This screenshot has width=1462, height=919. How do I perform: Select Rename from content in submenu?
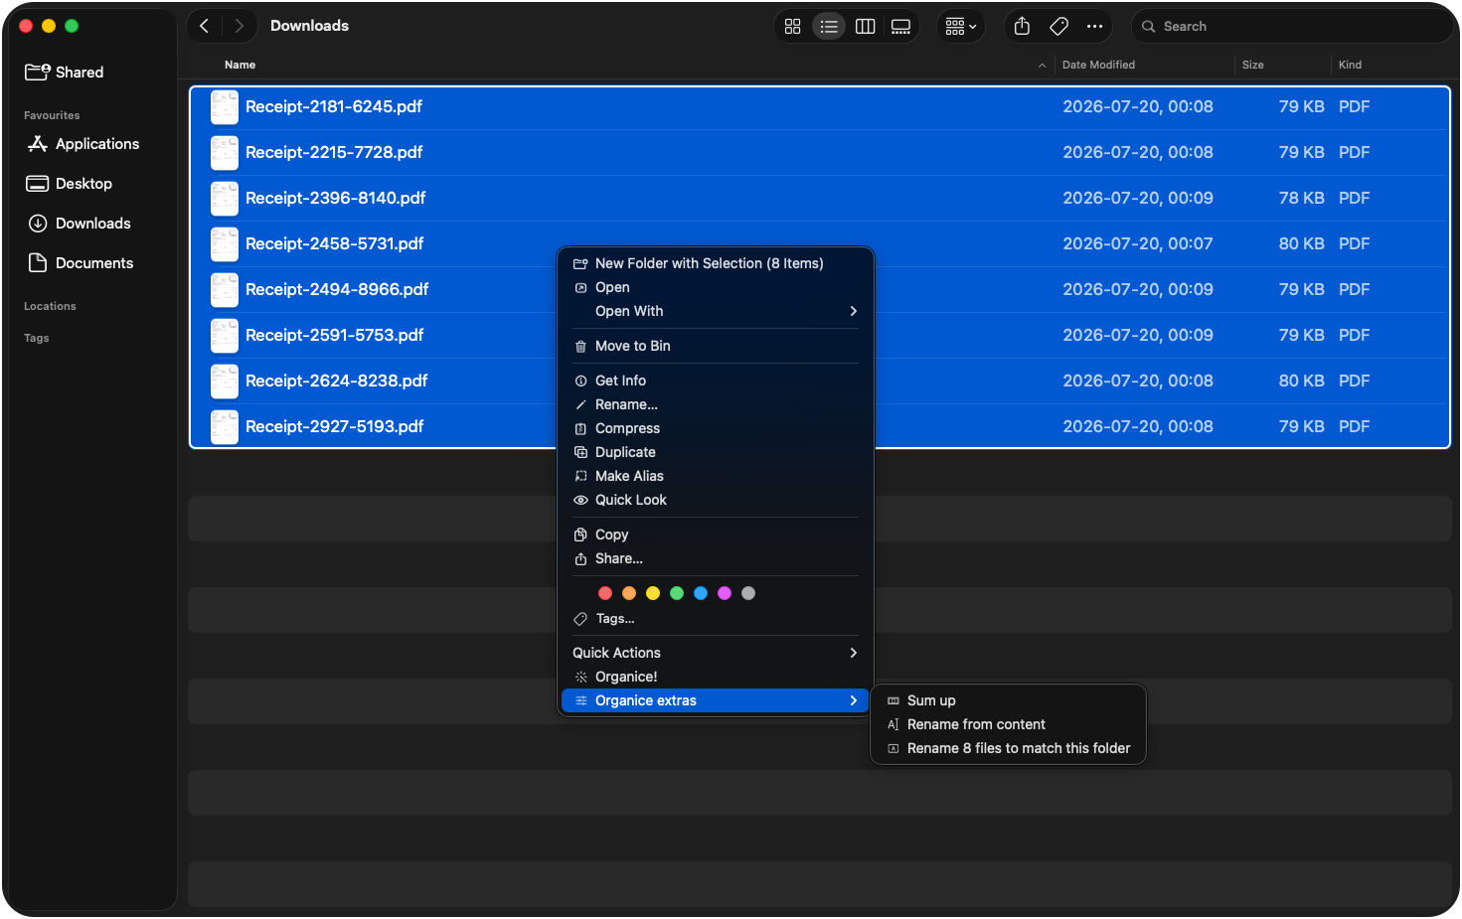pyautogui.click(x=1008, y=724)
